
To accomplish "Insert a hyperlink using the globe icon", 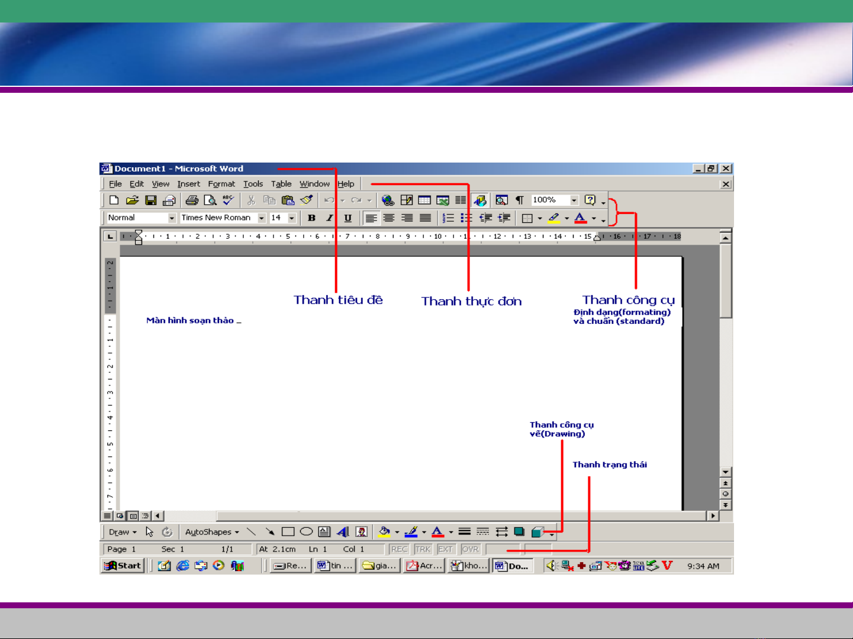I will click(x=388, y=200).
